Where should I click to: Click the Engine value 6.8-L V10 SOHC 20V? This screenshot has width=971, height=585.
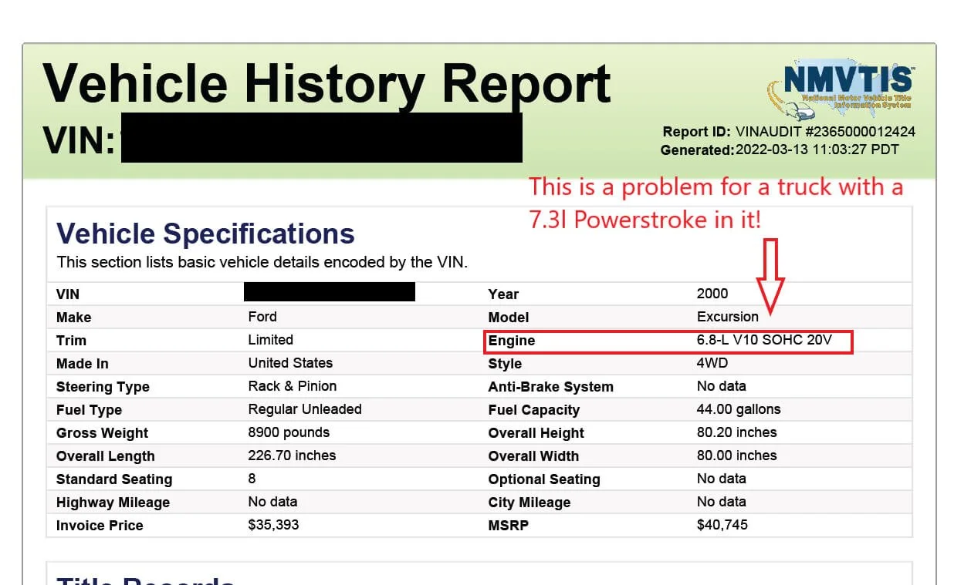tap(764, 340)
